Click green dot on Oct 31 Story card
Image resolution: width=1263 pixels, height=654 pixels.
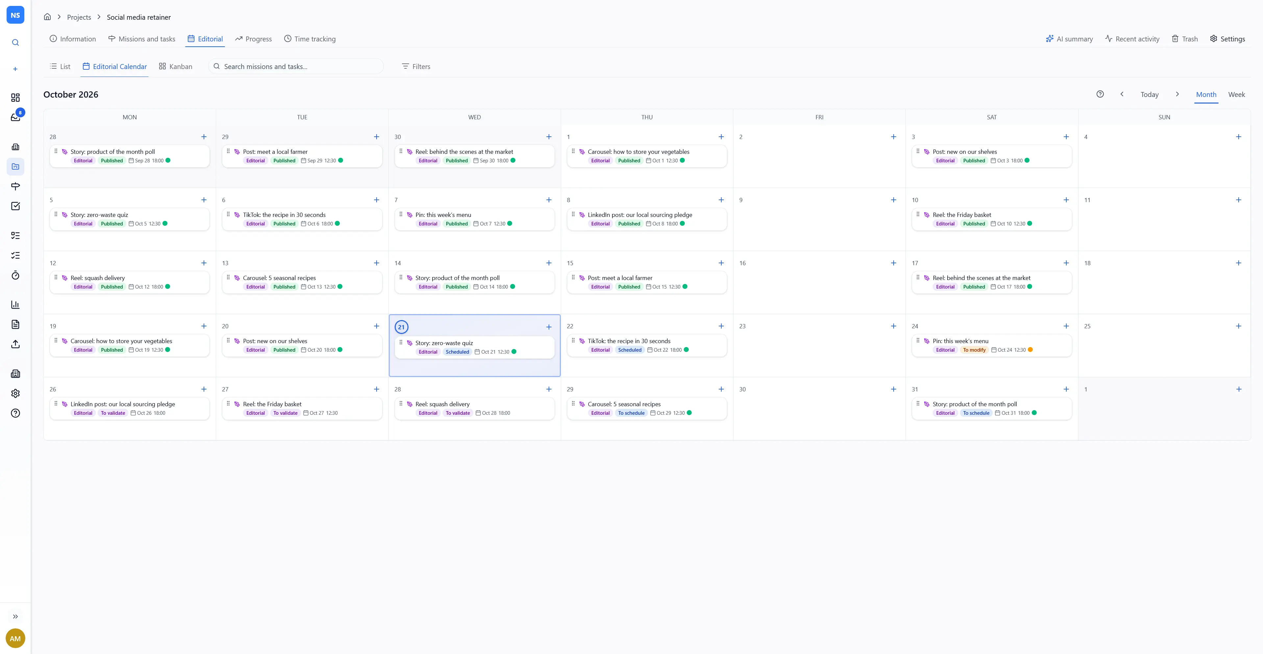pos(1034,413)
